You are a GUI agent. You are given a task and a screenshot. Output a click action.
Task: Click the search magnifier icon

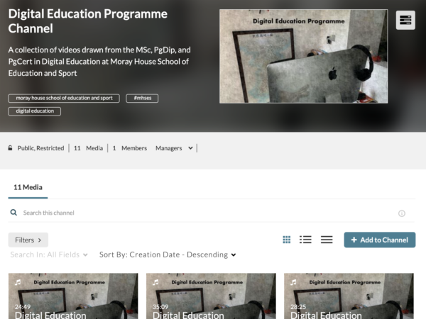coord(13,213)
